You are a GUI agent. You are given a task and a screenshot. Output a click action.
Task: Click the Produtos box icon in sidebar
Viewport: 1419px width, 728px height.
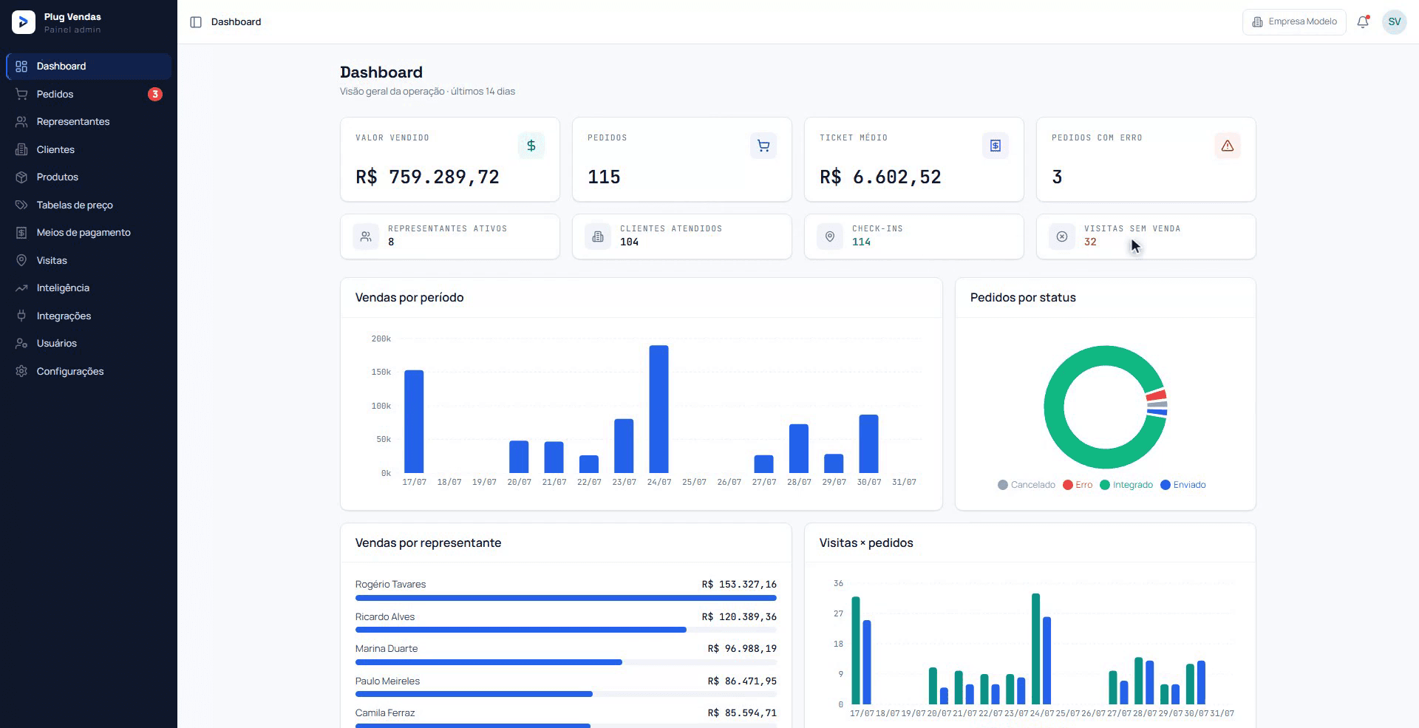(x=21, y=177)
